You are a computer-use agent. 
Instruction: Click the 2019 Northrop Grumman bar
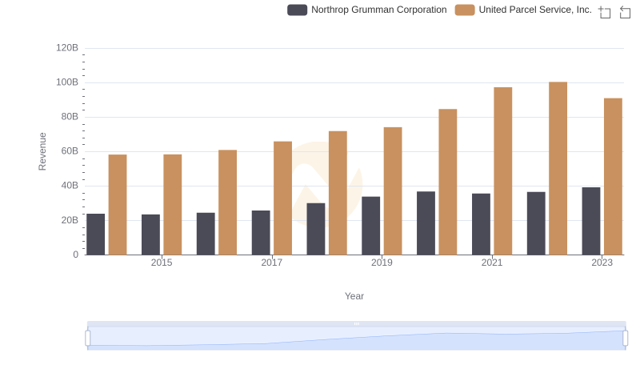[371, 226]
